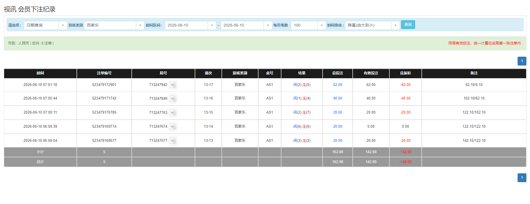Click the 总派彩 column header
Screen dimensions: 530x204
tap(405, 73)
